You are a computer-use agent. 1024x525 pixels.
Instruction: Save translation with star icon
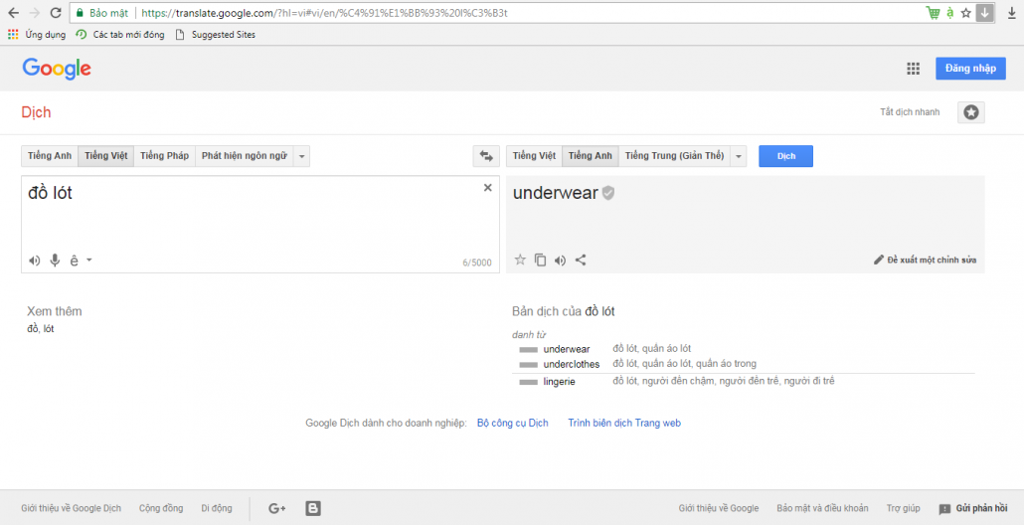519,261
